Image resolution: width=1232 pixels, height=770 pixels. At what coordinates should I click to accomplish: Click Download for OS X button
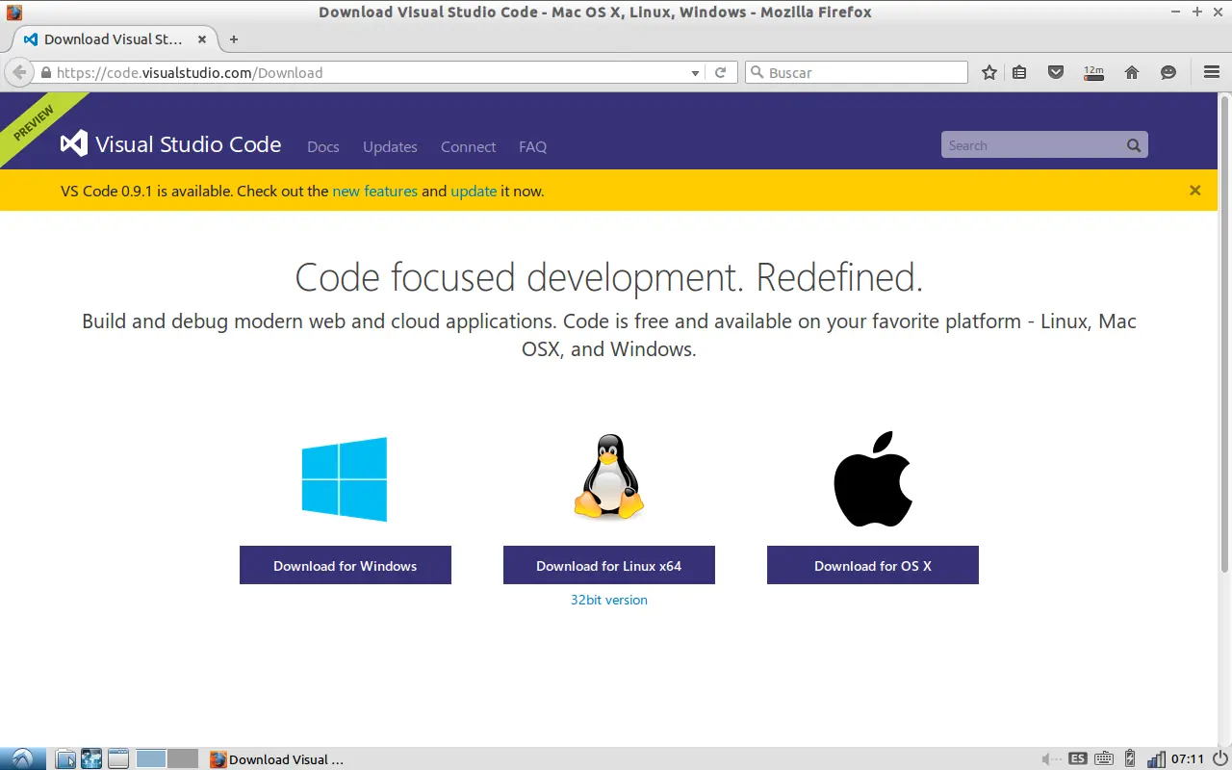[873, 565]
